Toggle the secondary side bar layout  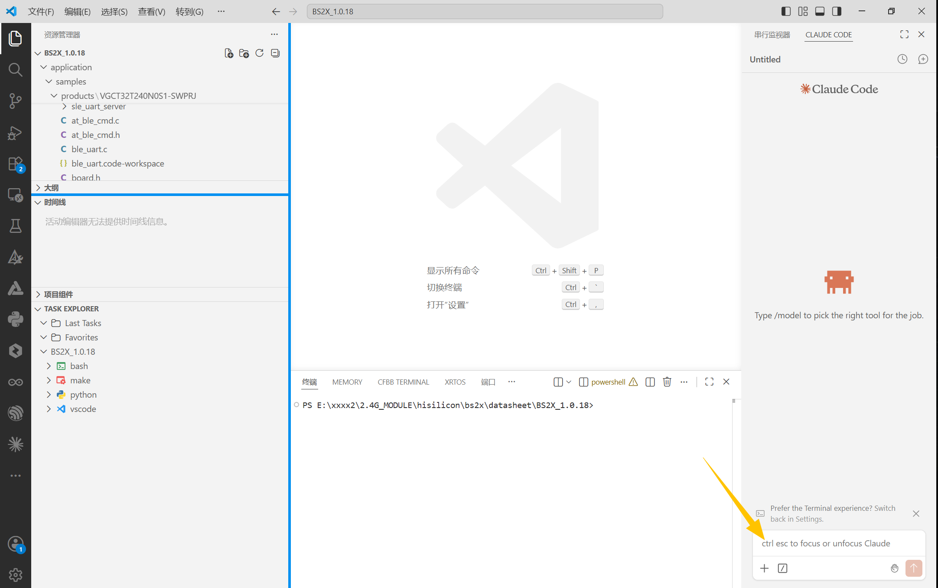point(837,11)
